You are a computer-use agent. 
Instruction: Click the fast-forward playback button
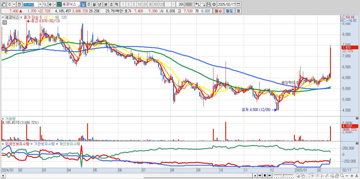(x=269, y=176)
